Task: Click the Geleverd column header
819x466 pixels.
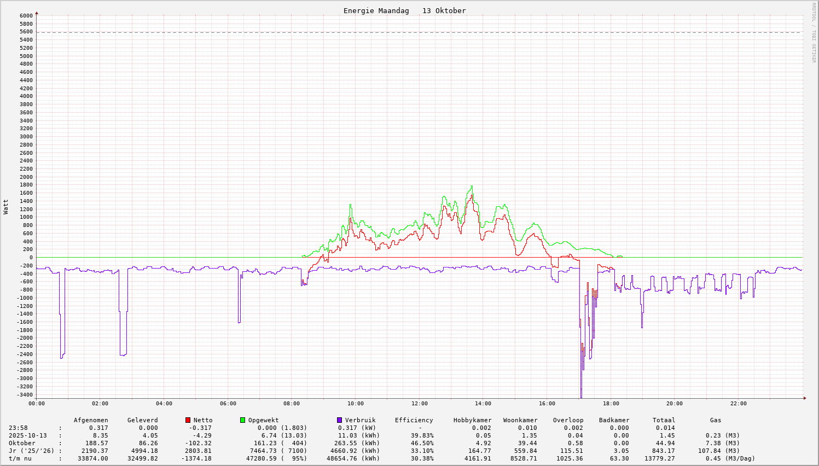Action: [x=142, y=420]
